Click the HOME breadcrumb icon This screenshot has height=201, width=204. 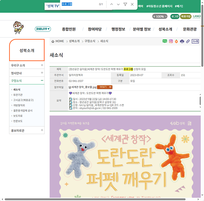53,41
